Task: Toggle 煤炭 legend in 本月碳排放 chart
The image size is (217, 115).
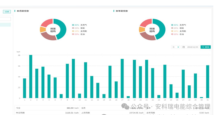Action: [x=78, y=28]
